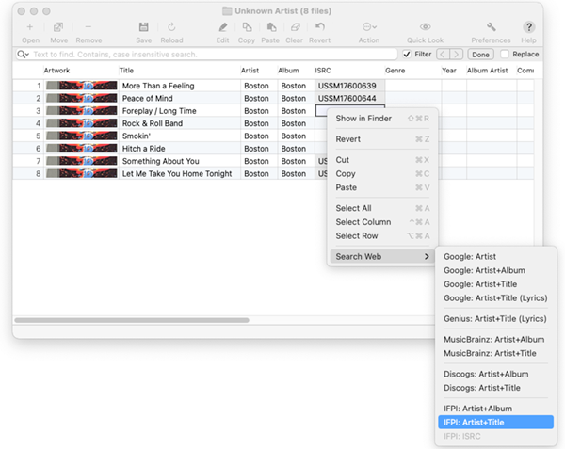
Task: Select highlighted IFPI: Artist+Title option
Action: (495, 422)
